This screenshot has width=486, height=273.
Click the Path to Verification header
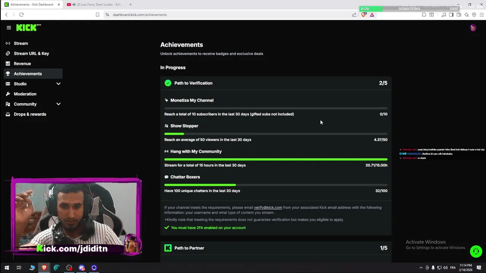pyautogui.click(x=276, y=83)
